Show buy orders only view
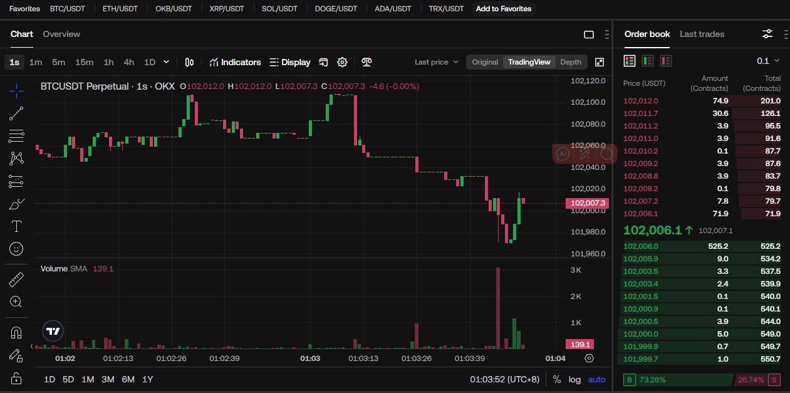The height and width of the screenshot is (393, 790). click(648, 61)
